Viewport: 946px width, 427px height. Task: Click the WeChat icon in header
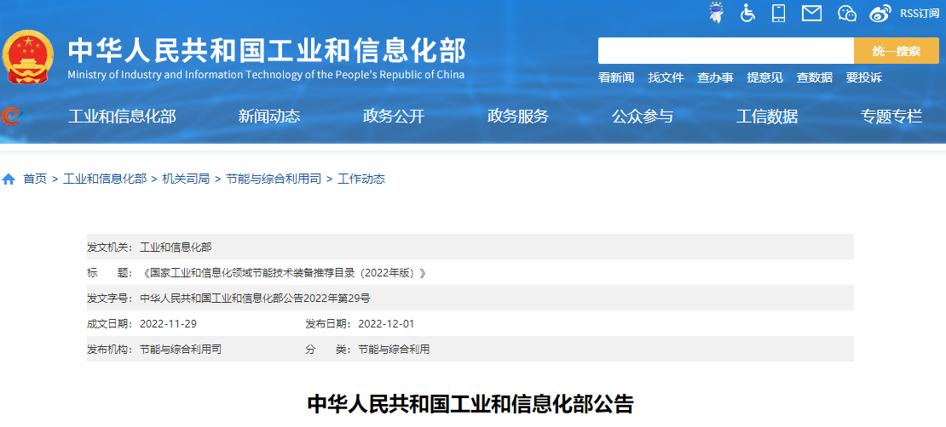coord(846,13)
